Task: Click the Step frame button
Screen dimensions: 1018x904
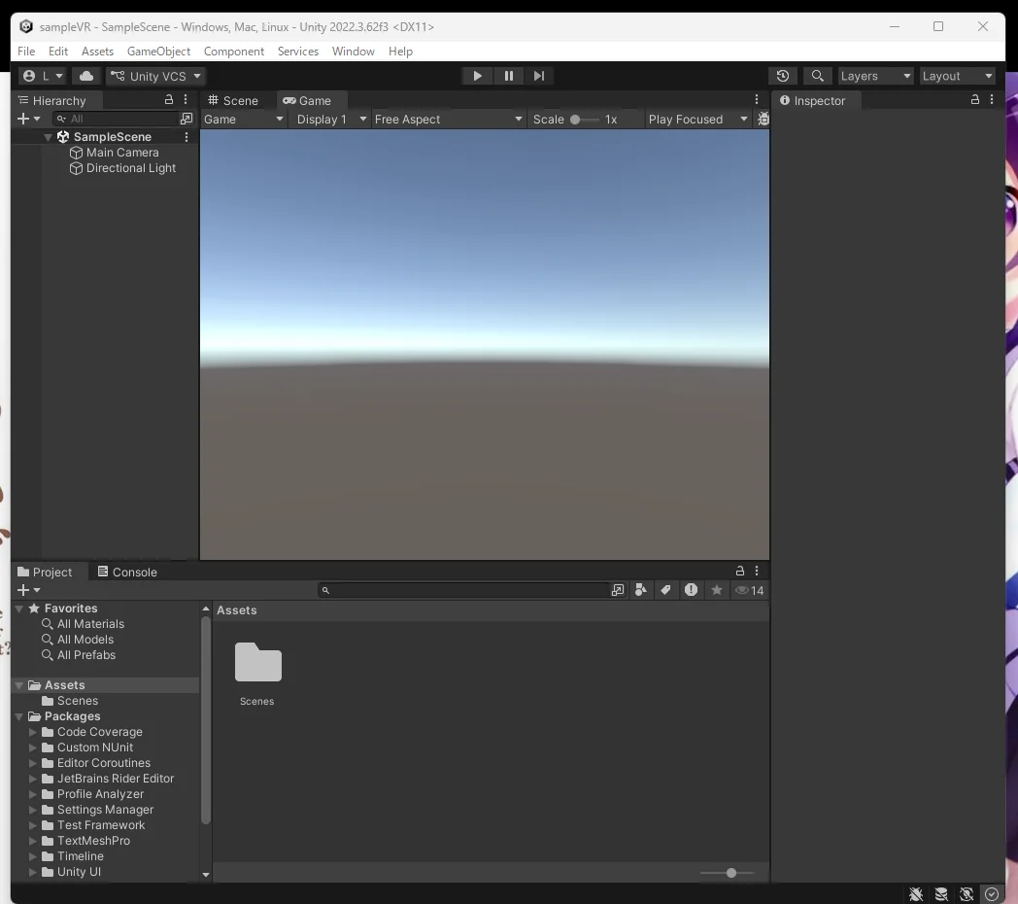Action: point(539,76)
